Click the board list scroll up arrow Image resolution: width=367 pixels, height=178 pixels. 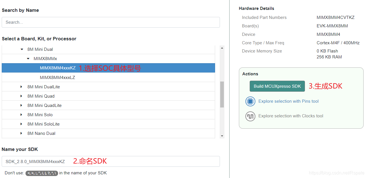(222, 48)
